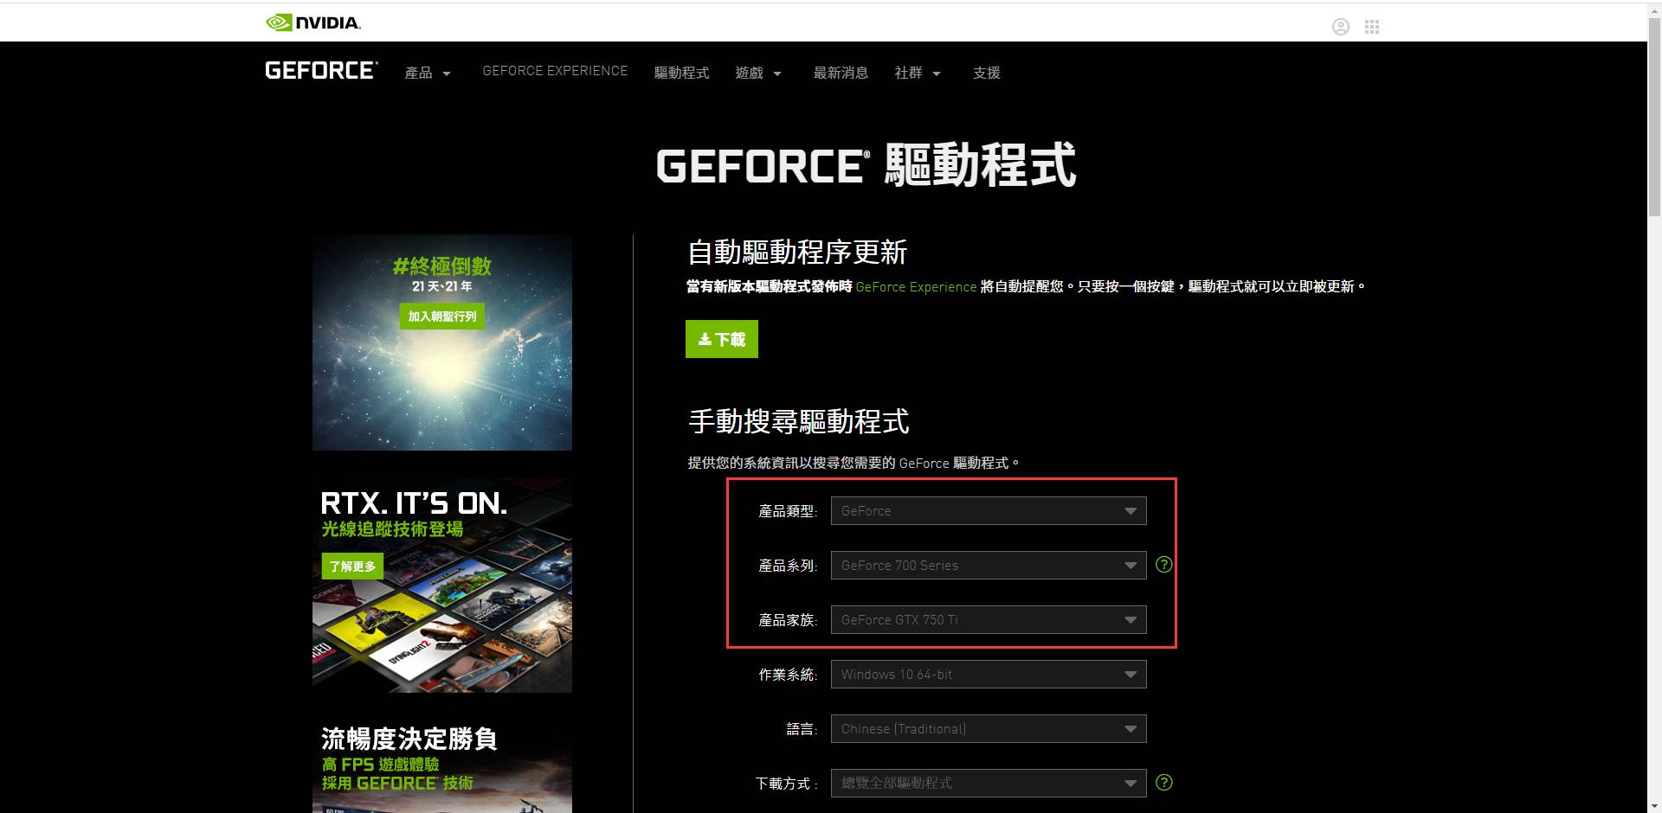Click 加入朝聖行列 banner button
1662x813 pixels.
click(x=442, y=317)
